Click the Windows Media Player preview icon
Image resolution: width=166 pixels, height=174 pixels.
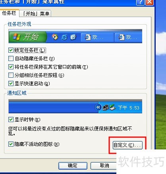(x=55, y=37)
